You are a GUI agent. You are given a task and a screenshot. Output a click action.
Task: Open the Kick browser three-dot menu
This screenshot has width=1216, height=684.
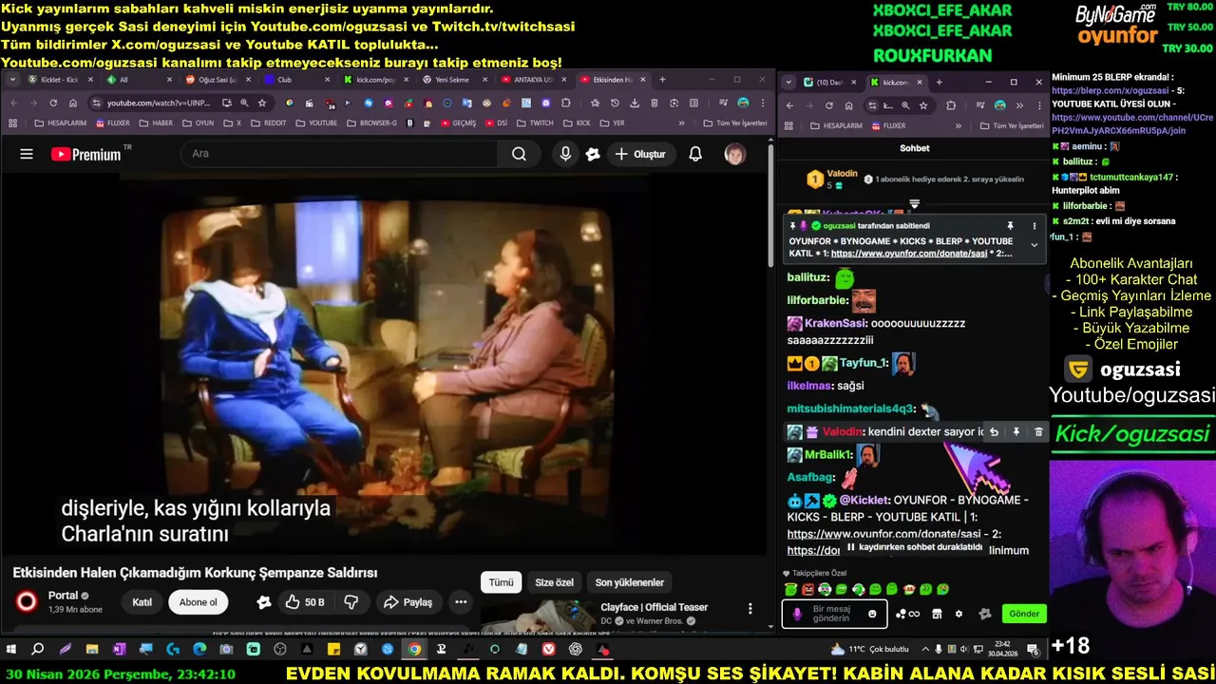click(x=1039, y=105)
